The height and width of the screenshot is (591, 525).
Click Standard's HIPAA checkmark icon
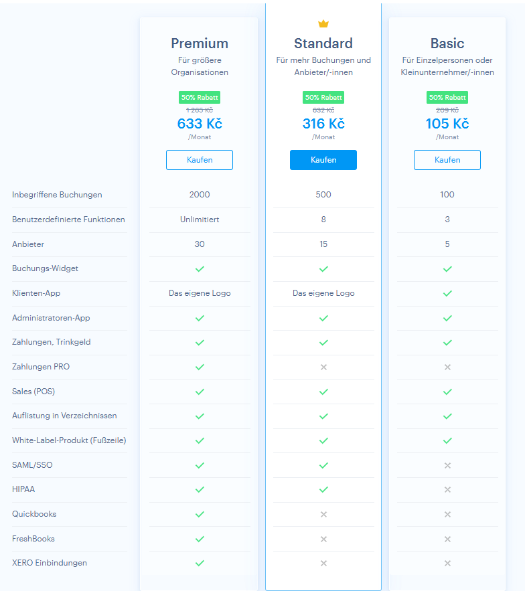323,489
